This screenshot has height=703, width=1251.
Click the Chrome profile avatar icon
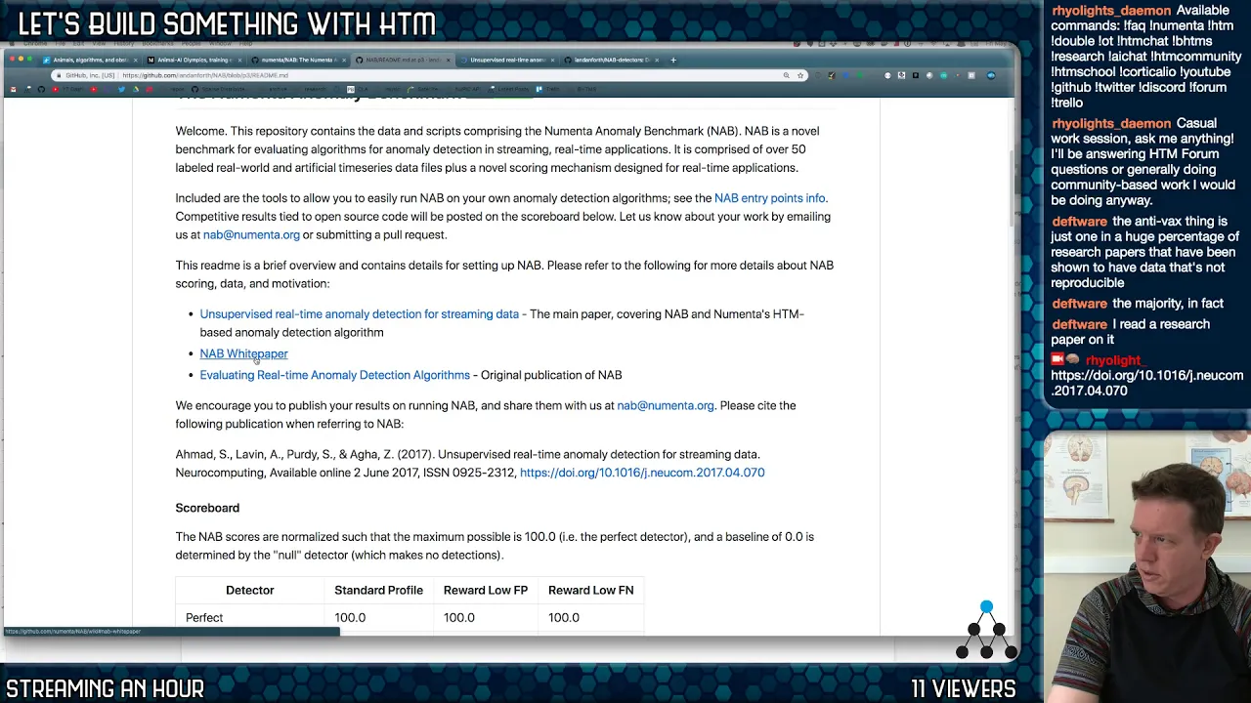991,75
